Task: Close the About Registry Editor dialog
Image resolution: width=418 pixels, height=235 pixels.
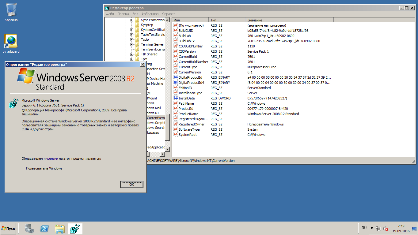Action: (x=142, y=64)
